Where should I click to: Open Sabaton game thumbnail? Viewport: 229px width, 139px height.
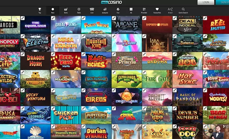(x=187, y=43)
